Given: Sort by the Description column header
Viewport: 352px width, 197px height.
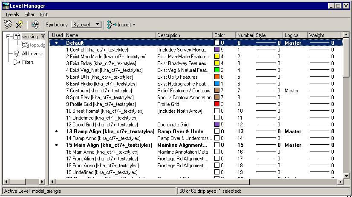Looking at the screenshot, I should (184, 35).
